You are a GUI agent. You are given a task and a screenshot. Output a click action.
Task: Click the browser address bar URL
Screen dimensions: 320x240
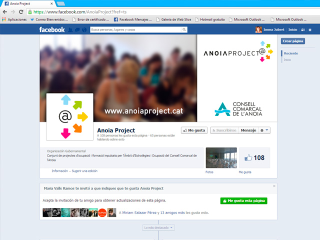[x=80, y=12]
